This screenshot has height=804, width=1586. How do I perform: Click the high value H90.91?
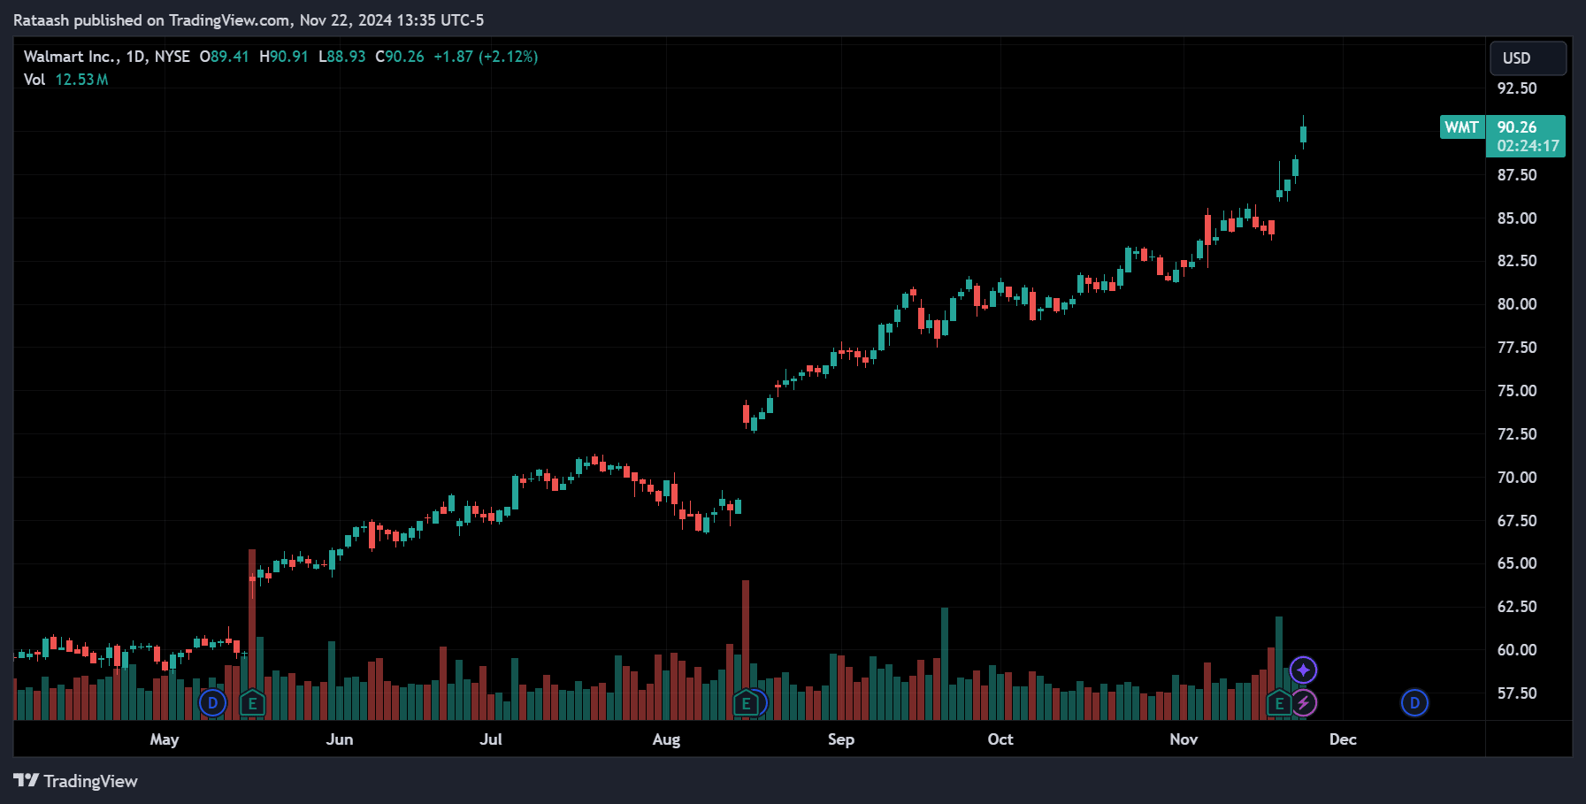click(x=283, y=57)
